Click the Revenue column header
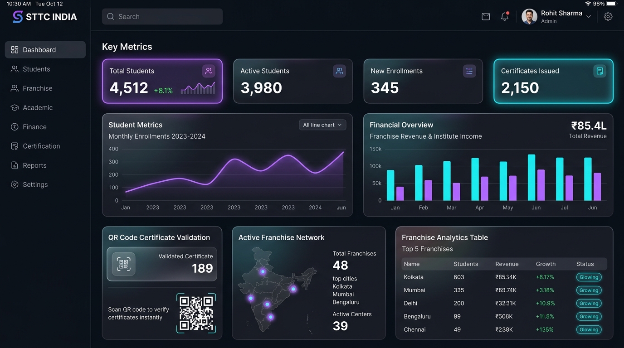 (x=507, y=264)
